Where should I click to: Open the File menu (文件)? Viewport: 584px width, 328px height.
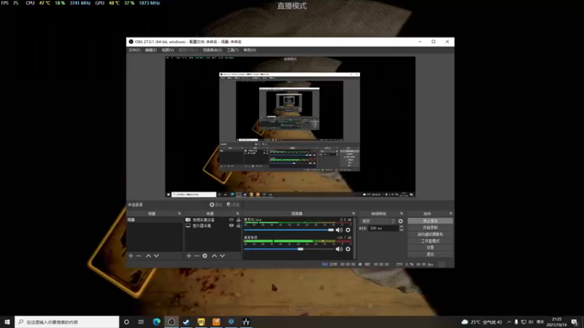(x=134, y=50)
